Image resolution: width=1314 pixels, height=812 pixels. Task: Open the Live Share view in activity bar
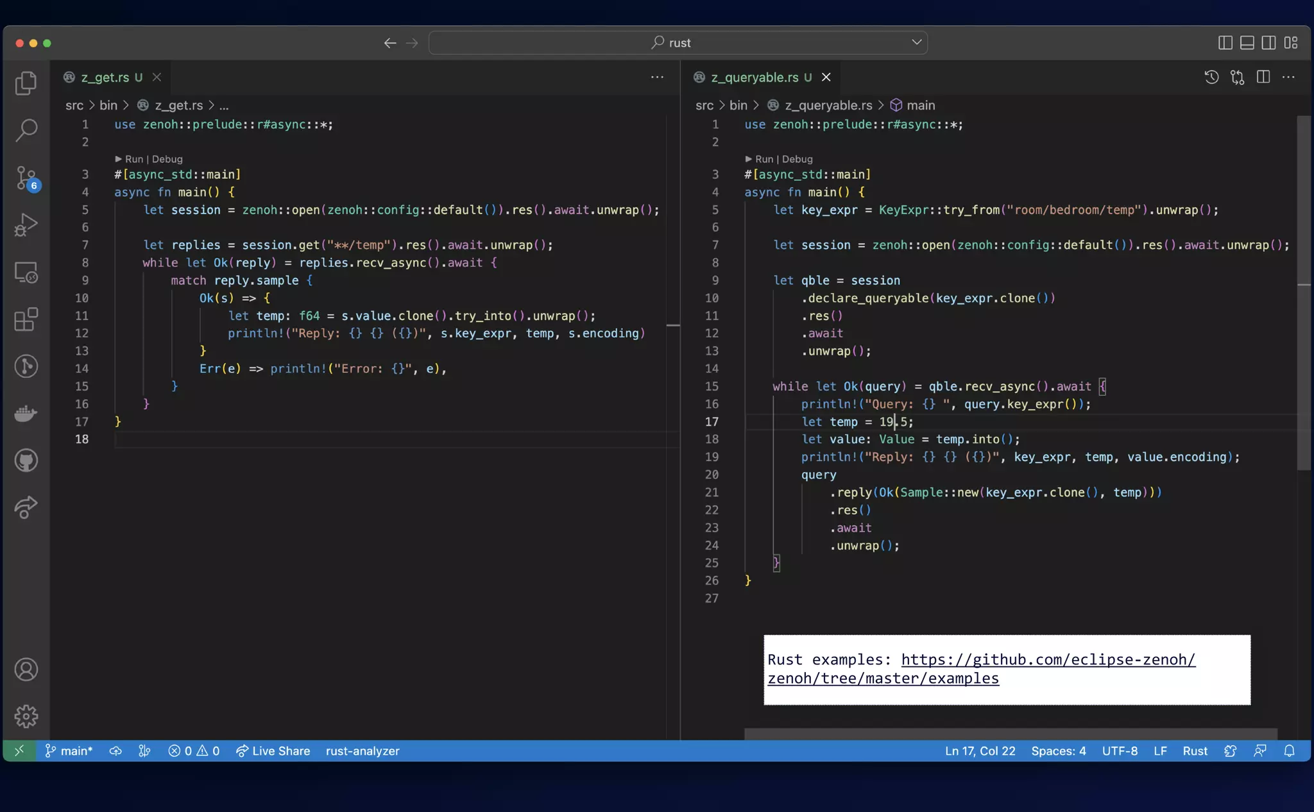click(26, 507)
